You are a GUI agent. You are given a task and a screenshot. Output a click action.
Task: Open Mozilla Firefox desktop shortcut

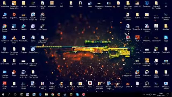137,74
